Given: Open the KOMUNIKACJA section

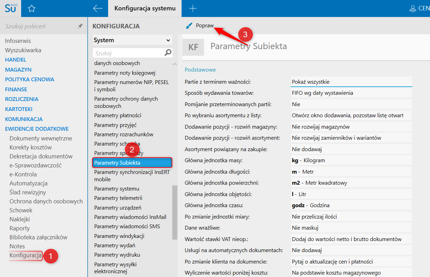Looking at the screenshot, I should (24, 119).
